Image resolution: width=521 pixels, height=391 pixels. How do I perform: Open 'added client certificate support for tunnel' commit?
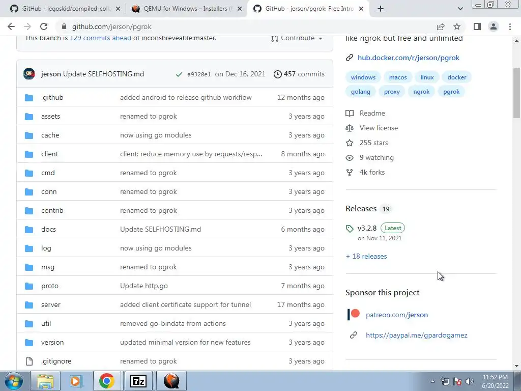coord(185,304)
